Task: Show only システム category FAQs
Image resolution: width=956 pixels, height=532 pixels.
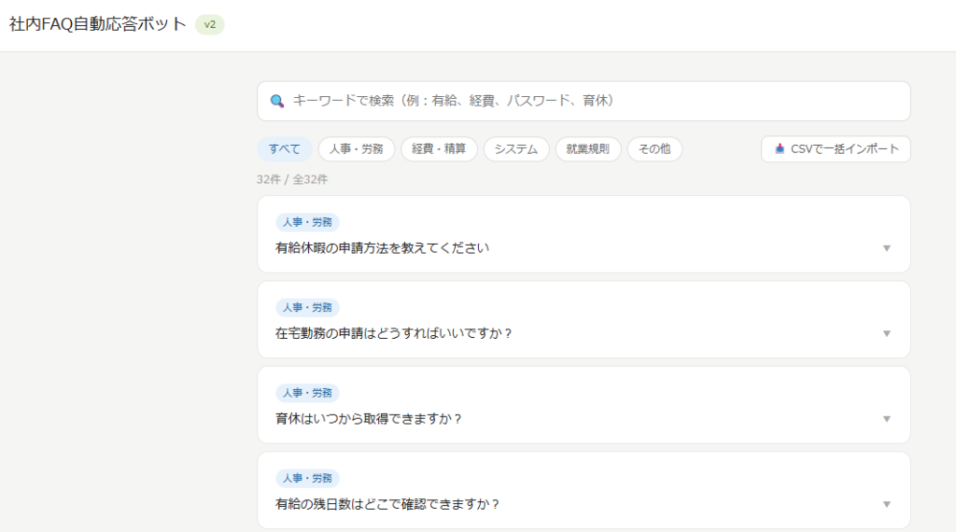Action: pos(516,149)
